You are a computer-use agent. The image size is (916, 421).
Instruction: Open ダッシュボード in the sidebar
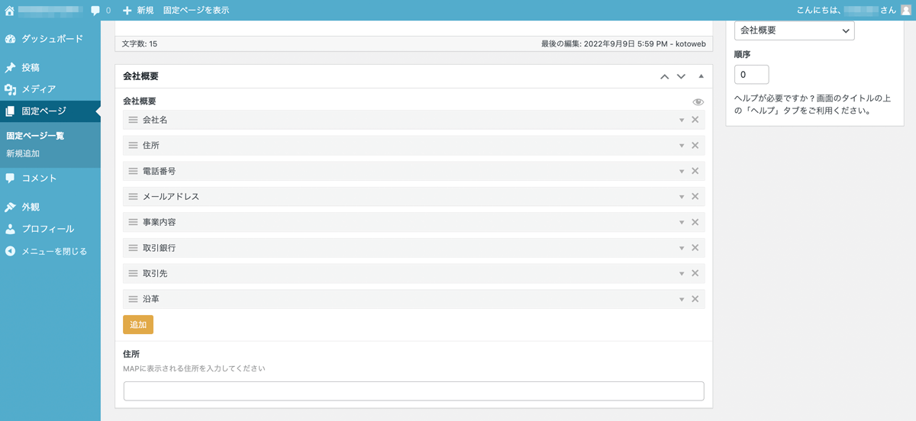tap(51, 39)
